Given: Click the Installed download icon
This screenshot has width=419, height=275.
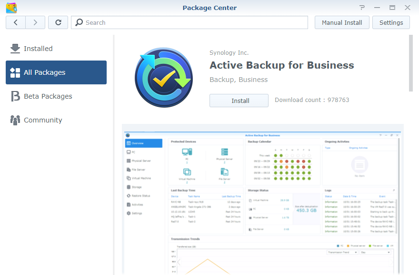Looking at the screenshot, I should click(x=15, y=49).
